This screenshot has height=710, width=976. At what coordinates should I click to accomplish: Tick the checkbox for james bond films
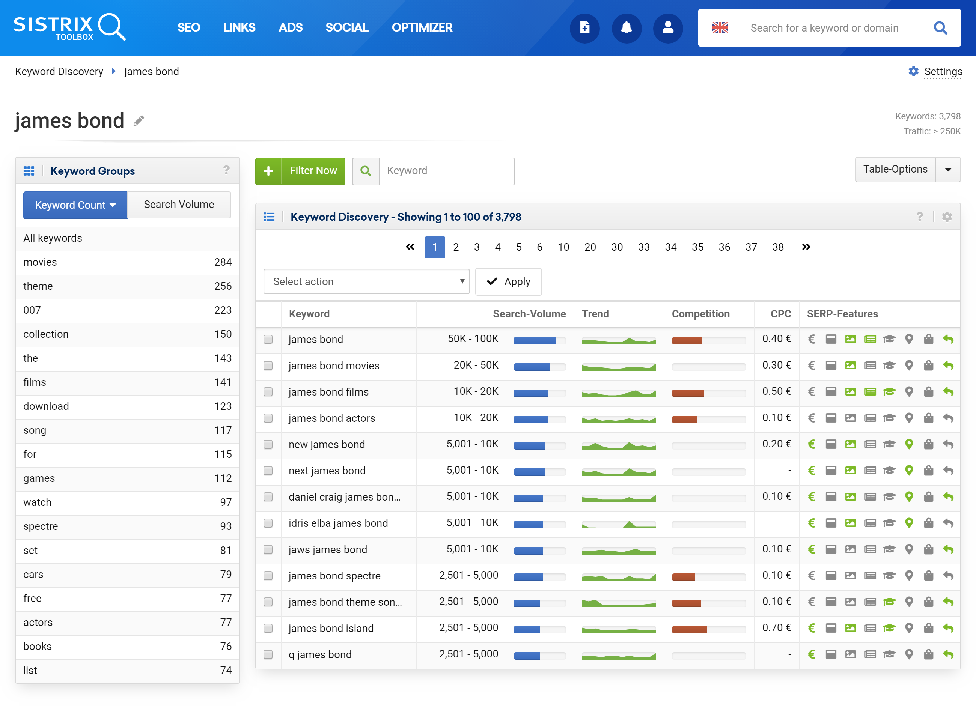pos(268,391)
